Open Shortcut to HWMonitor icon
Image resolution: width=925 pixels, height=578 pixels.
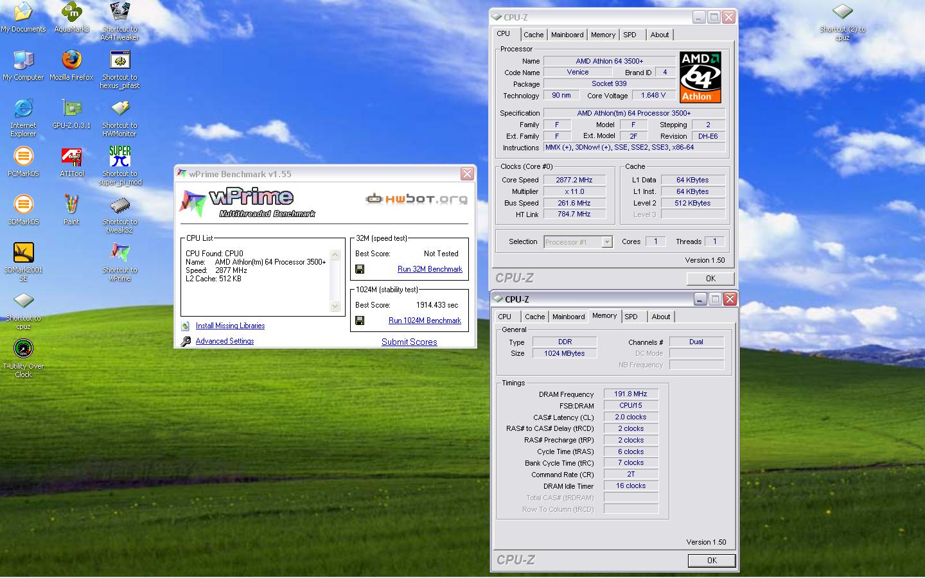(x=119, y=118)
